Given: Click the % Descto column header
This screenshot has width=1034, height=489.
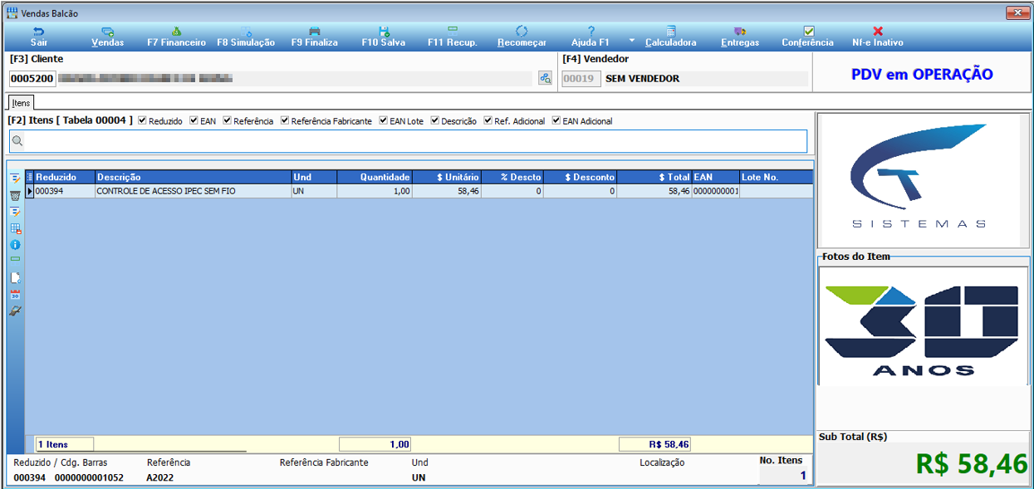Looking at the screenshot, I should pos(512,178).
